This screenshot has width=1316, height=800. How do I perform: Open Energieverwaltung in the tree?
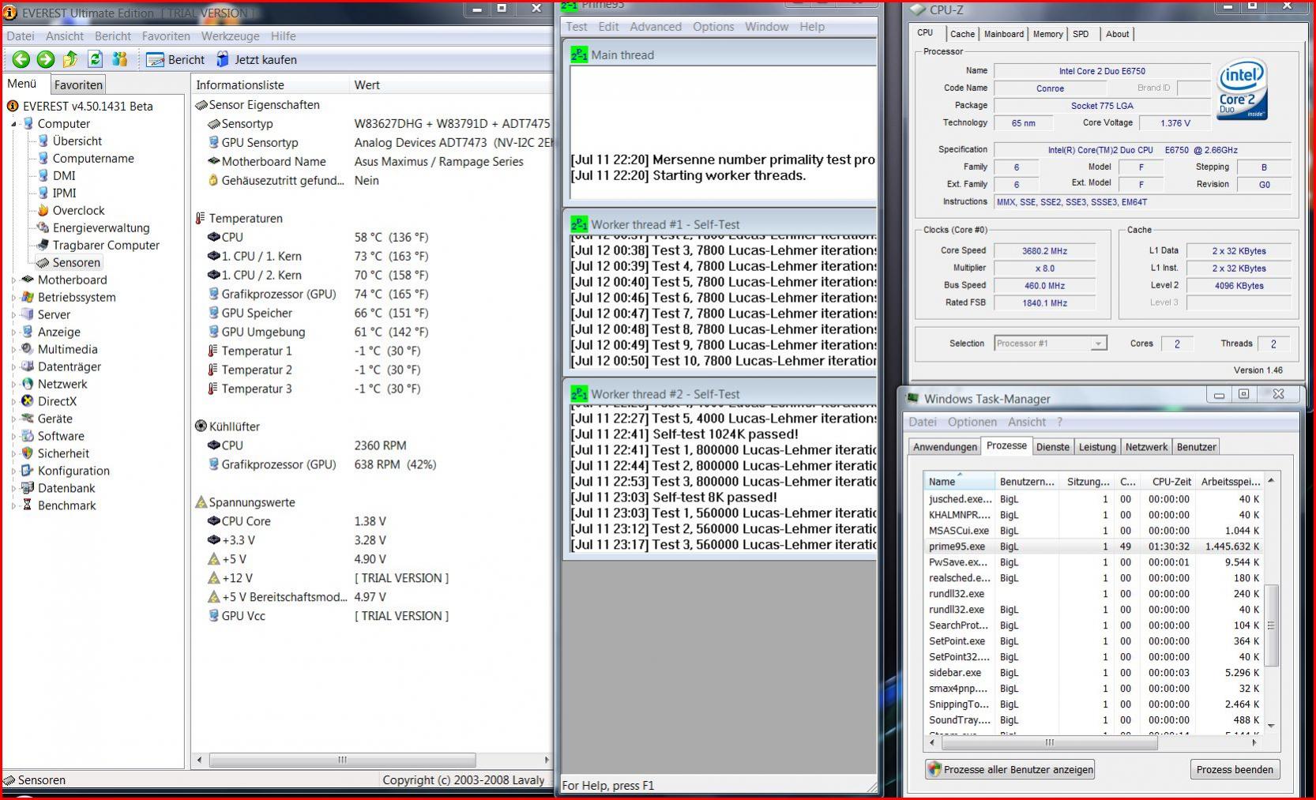[101, 227]
